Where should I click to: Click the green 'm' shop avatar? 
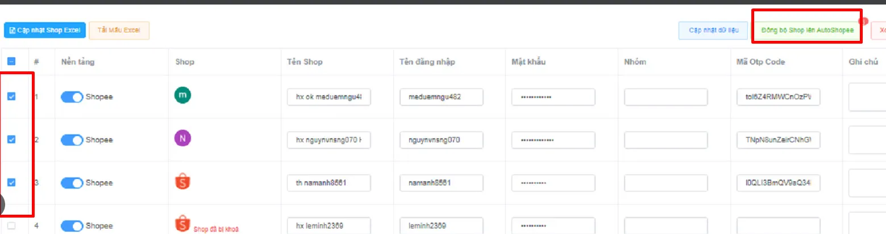(182, 96)
